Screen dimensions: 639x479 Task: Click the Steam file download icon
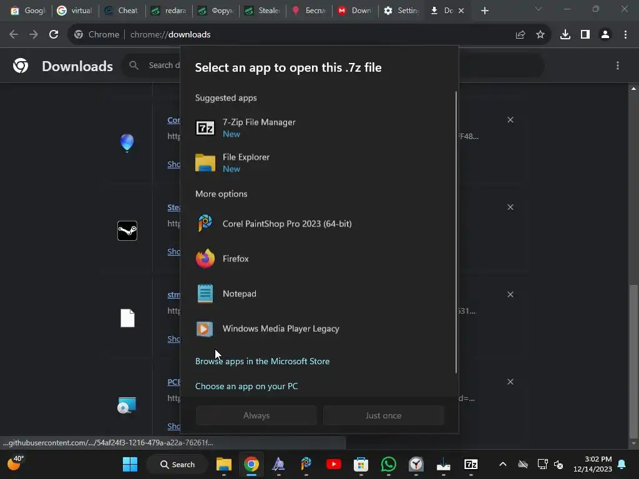pyautogui.click(x=127, y=231)
